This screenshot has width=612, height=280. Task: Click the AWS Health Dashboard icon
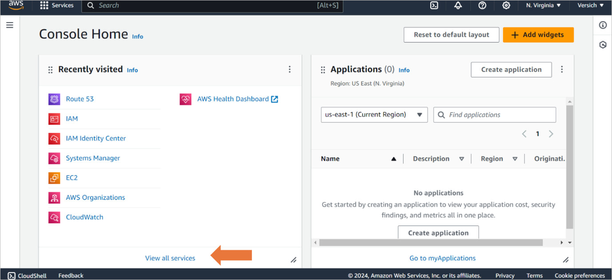[x=186, y=99]
